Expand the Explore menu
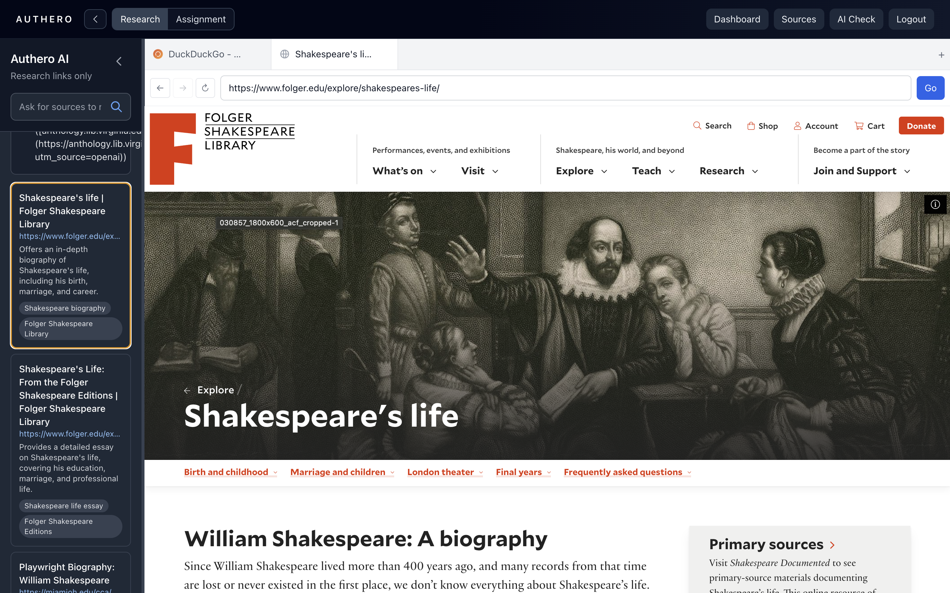Viewport: 950px width, 593px height. tap(582, 171)
